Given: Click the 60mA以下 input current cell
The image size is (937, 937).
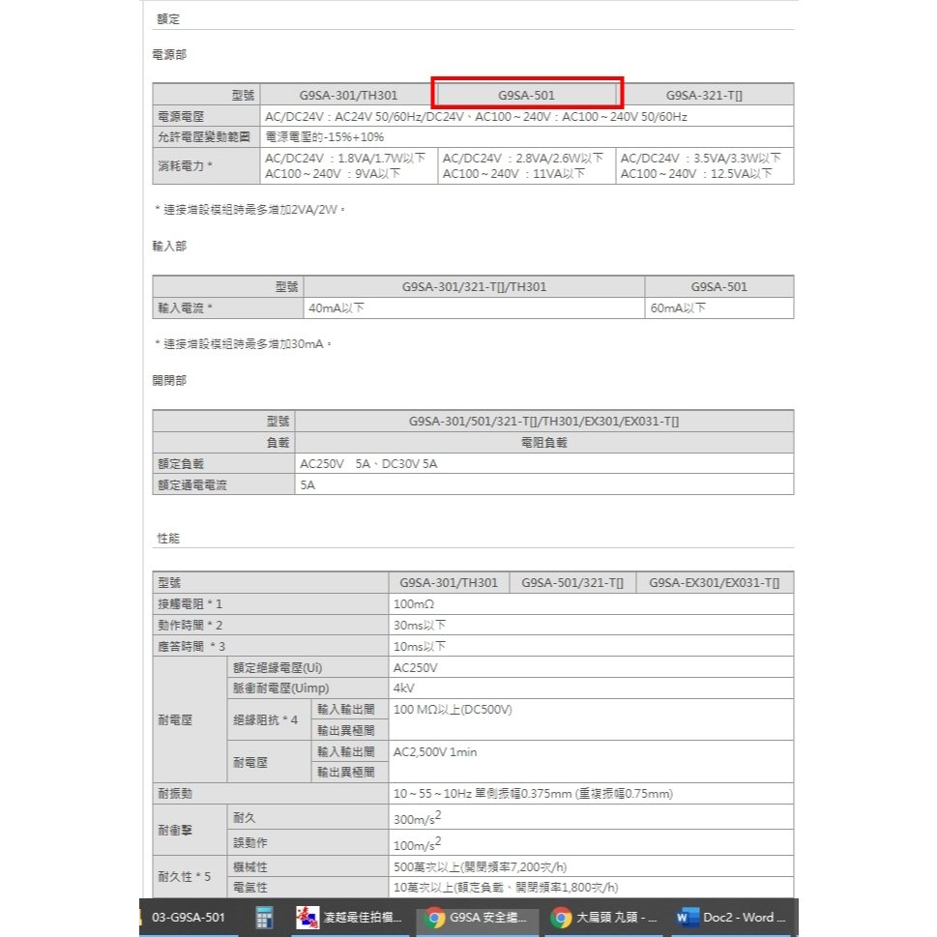Looking at the screenshot, I should tap(679, 308).
